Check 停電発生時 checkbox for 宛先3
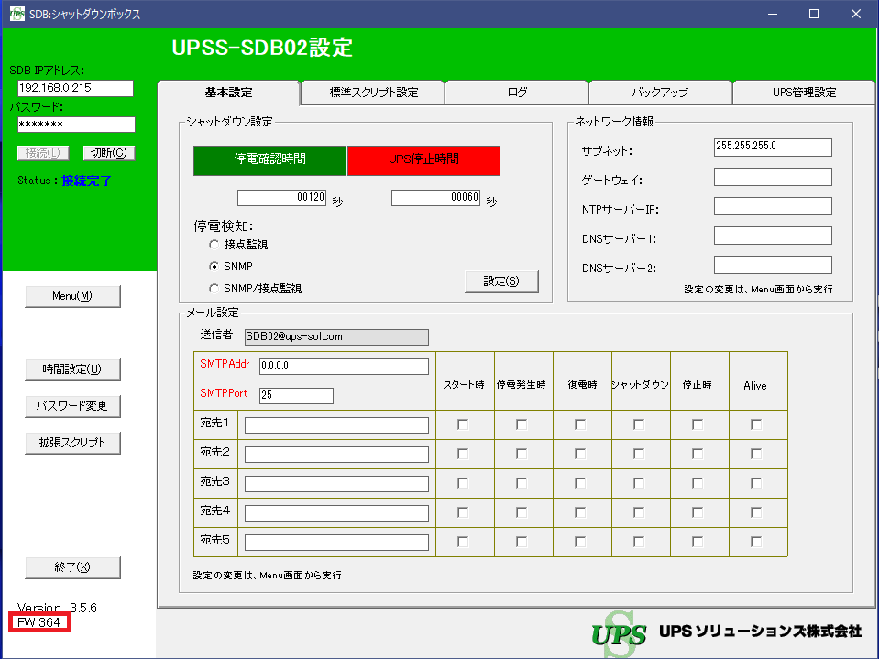Image resolution: width=879 pixels, height=659 pixels. [x=522, y=483]
